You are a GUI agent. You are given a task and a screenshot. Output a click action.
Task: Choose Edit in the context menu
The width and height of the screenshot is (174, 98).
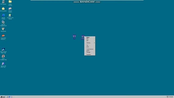[x=90, y=41]
